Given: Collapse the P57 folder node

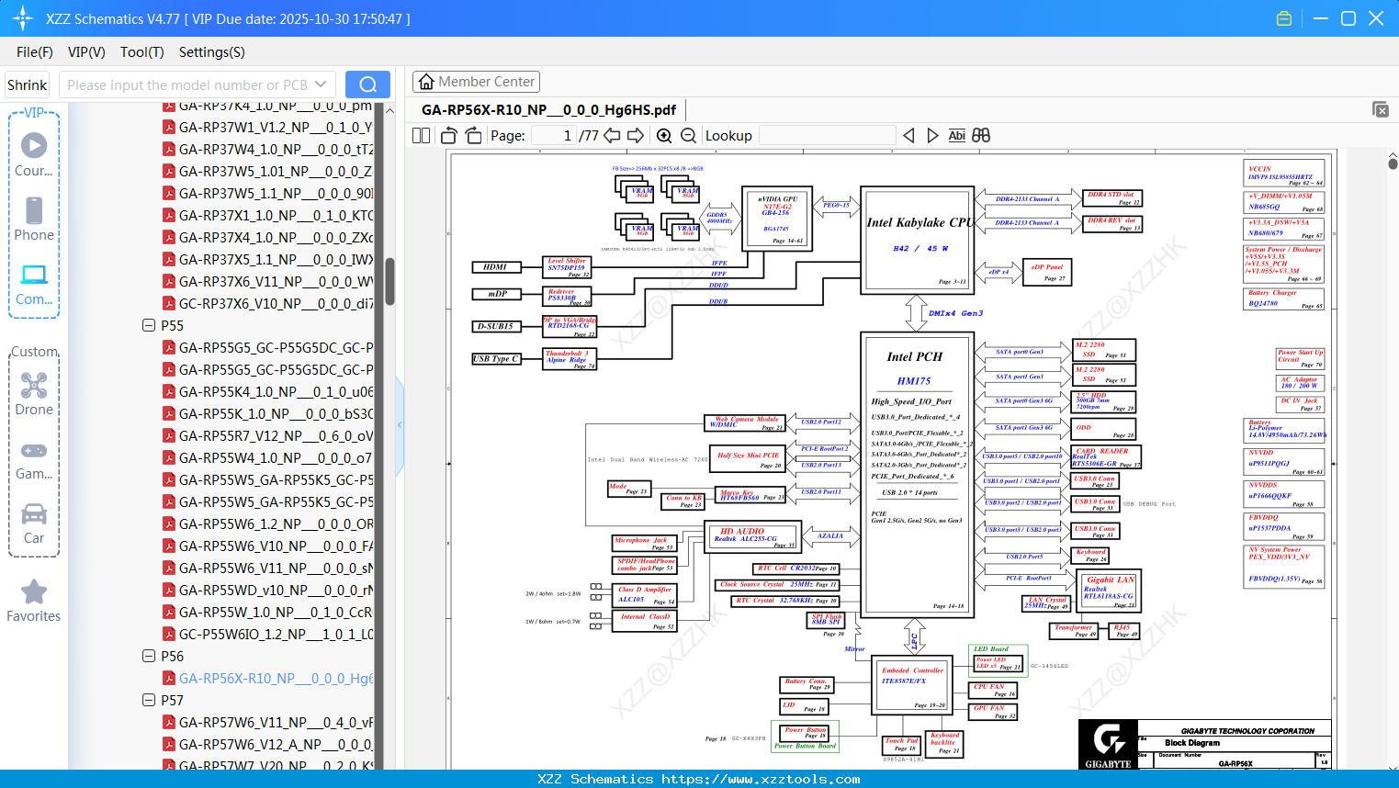Looking at the screenshot, I should (x=149, y=700).
